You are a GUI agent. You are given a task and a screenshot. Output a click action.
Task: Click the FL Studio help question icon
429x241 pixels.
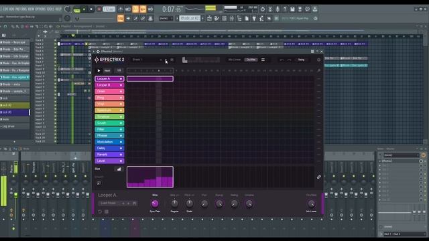point(285,9)
